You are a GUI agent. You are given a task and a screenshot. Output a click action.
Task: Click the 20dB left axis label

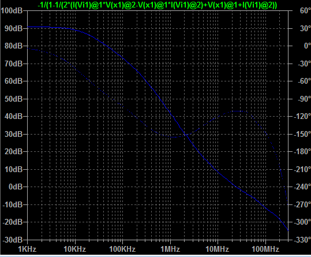13,152
